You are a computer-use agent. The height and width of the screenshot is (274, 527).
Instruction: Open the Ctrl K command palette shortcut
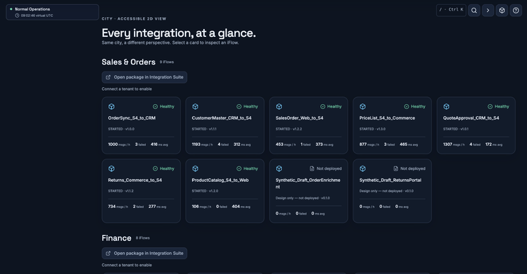pos(451,10)
